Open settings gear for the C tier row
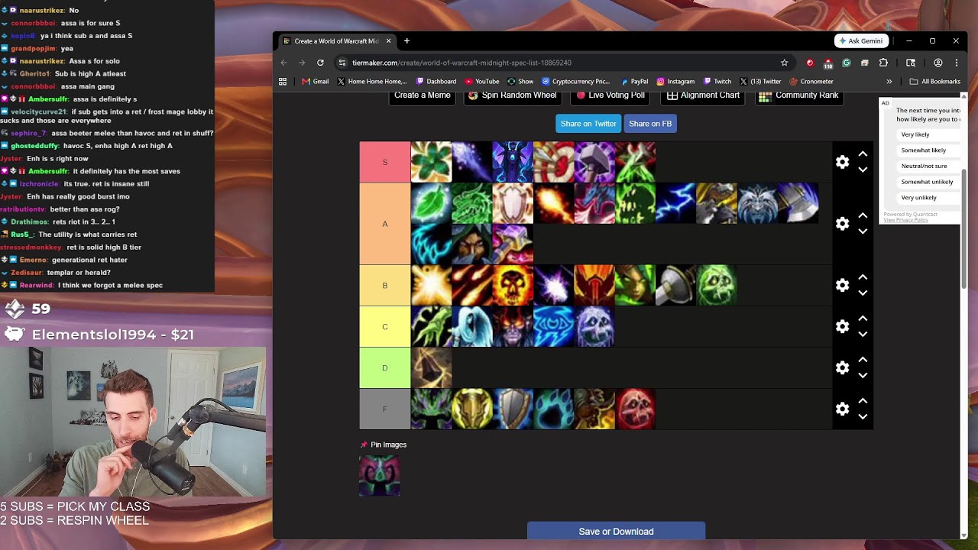 (x=842, y=327)
